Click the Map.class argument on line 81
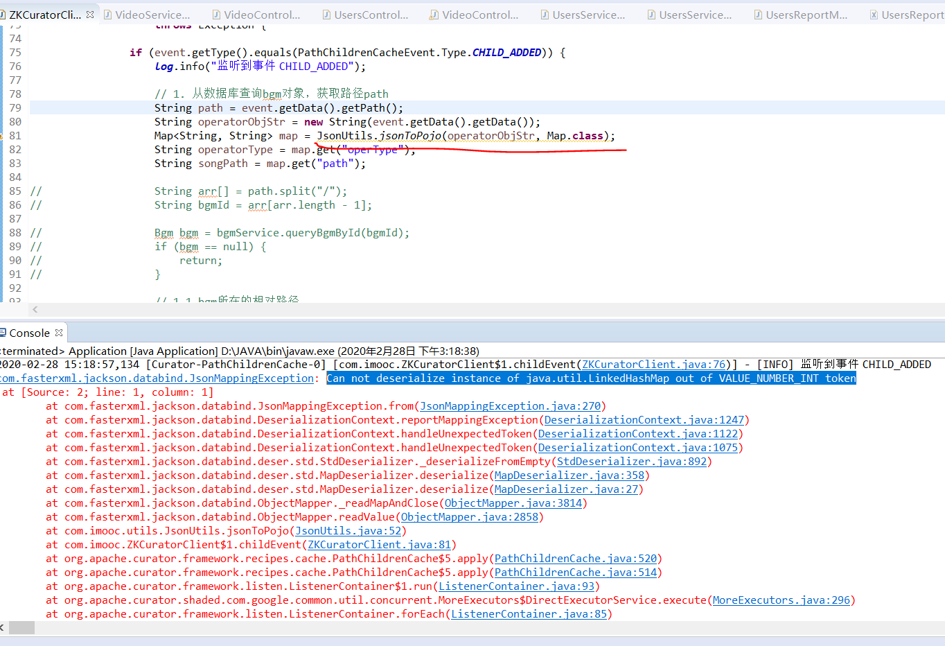The width and height of the screenshot is (945, 646). [x=575, y=136]
